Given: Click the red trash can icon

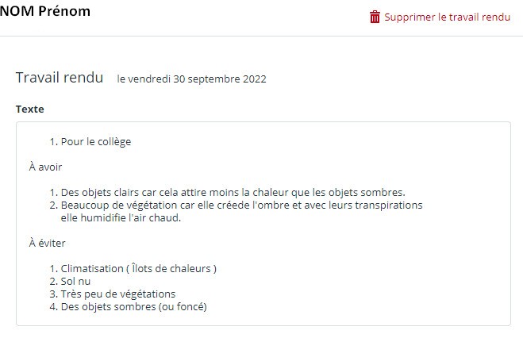Looking at the screenshot, I should pos(375,17).
